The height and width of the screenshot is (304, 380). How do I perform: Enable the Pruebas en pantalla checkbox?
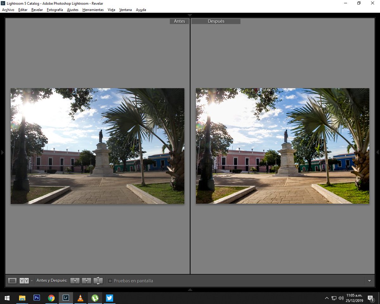click(110, 281)
